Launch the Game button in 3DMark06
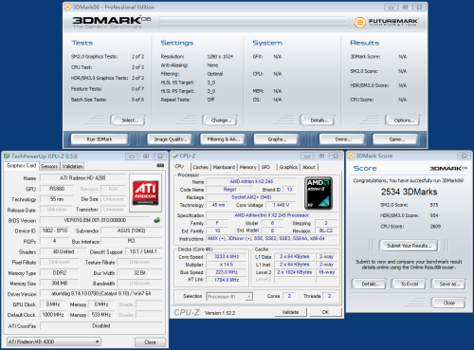 pyautogui.click(x=396, y=139)
